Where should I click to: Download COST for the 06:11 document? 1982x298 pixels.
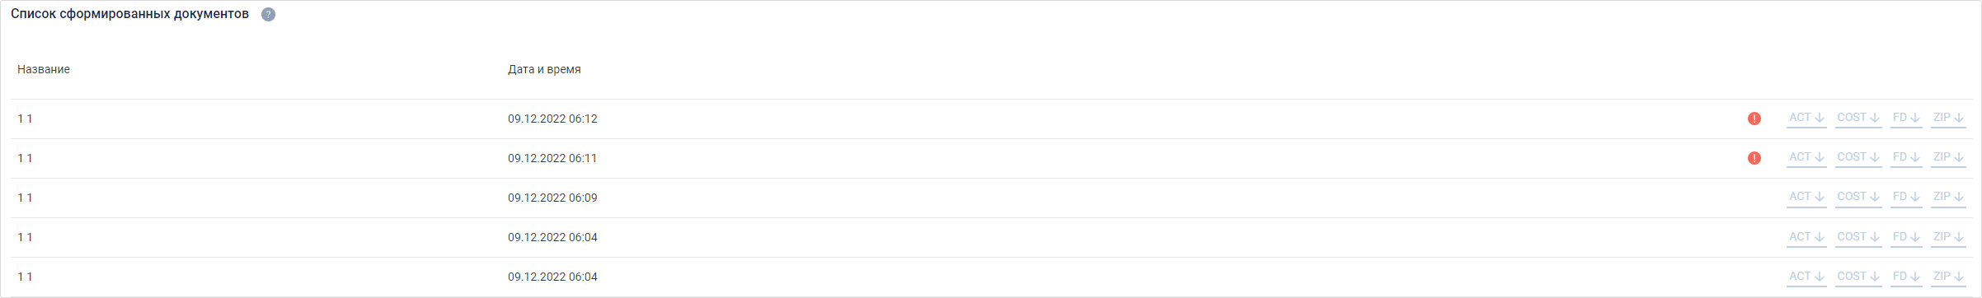(1858, 158)
